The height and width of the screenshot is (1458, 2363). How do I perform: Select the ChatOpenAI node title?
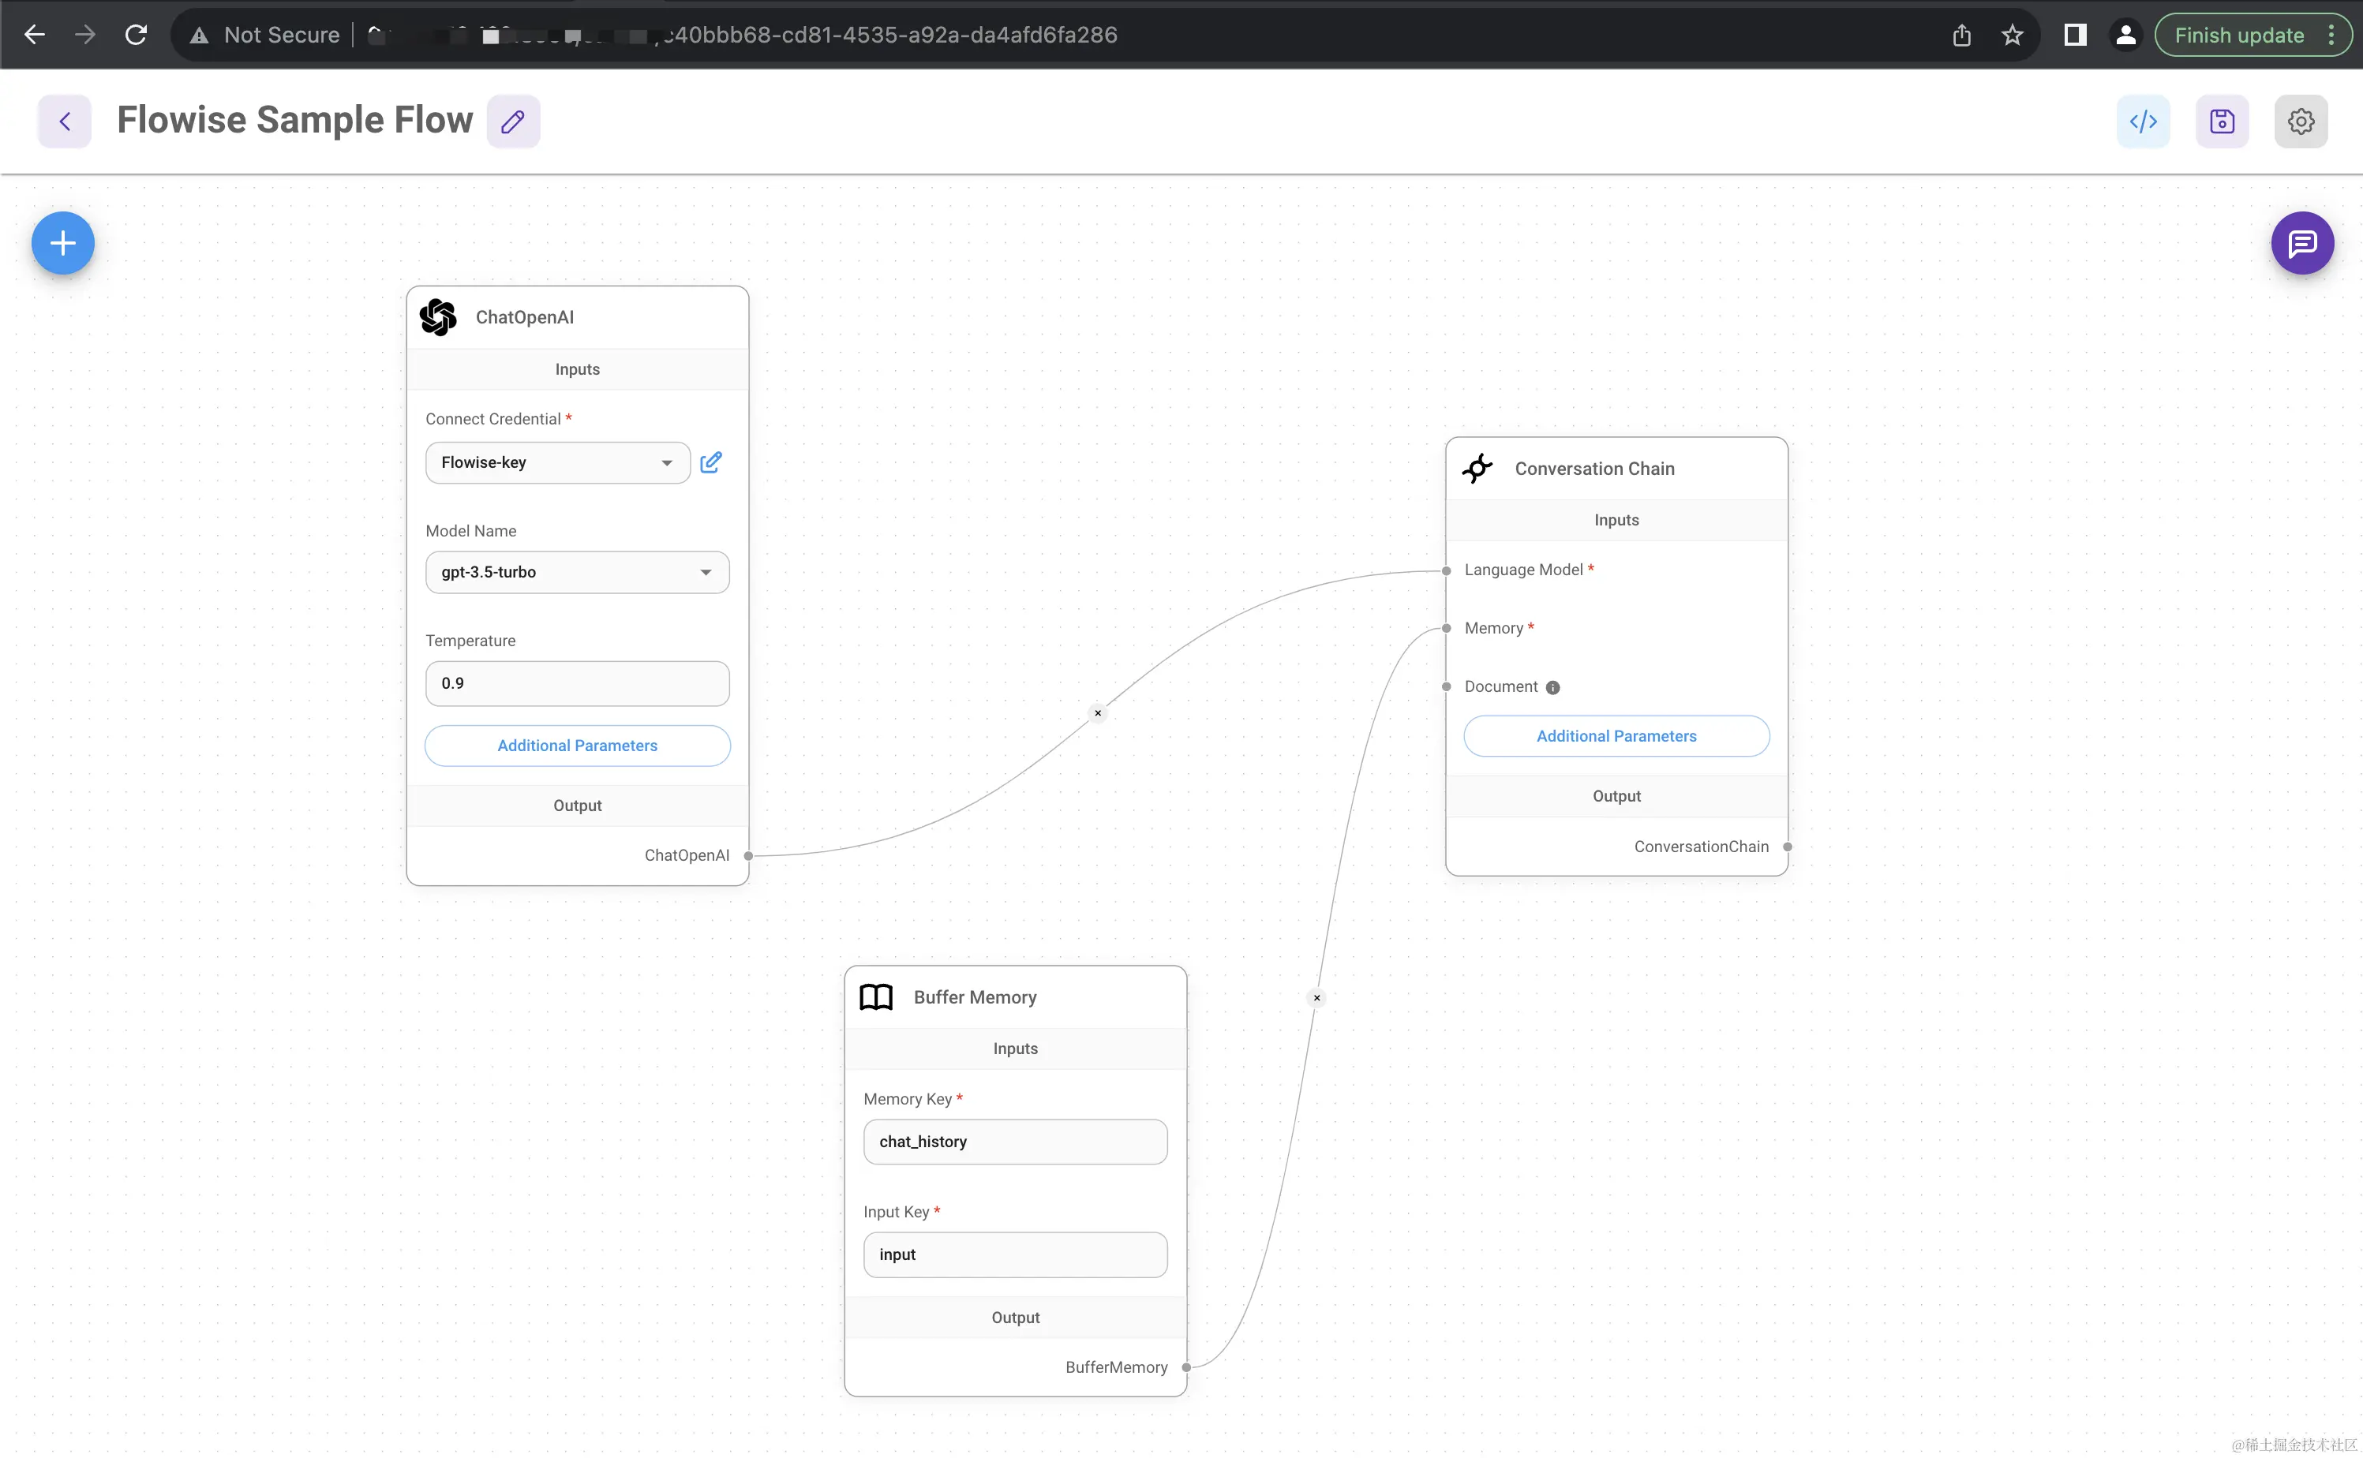pos(525,317)
